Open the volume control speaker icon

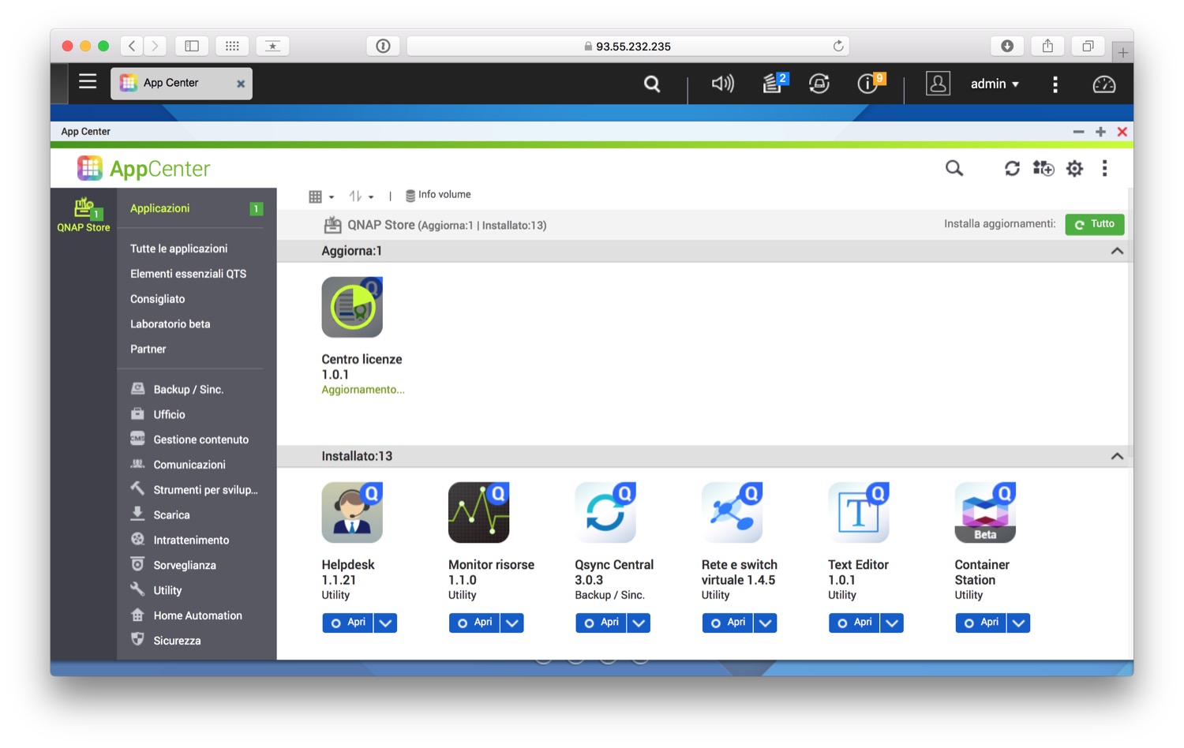click(x=722, y=84)
